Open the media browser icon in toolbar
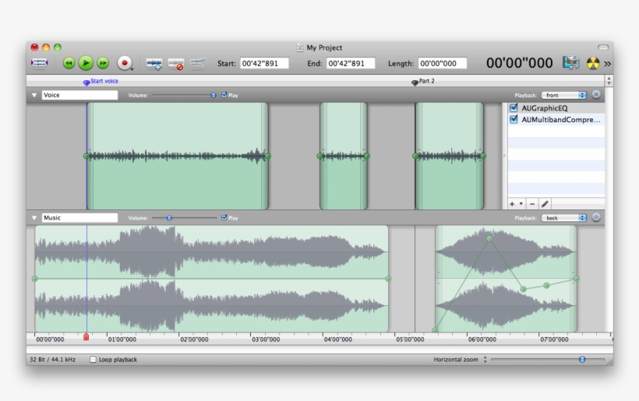This screenshot has width=639, height=401. pos(570,63)
